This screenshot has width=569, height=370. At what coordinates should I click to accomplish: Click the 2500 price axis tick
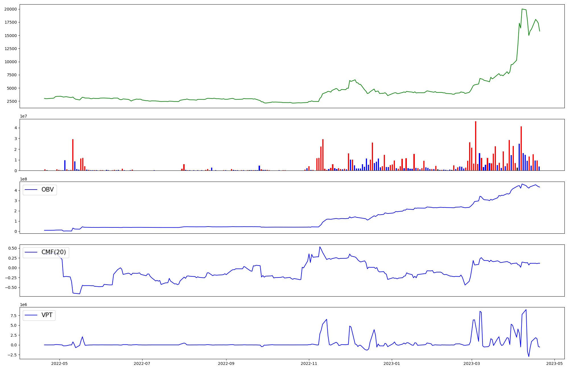click(12, 101)
